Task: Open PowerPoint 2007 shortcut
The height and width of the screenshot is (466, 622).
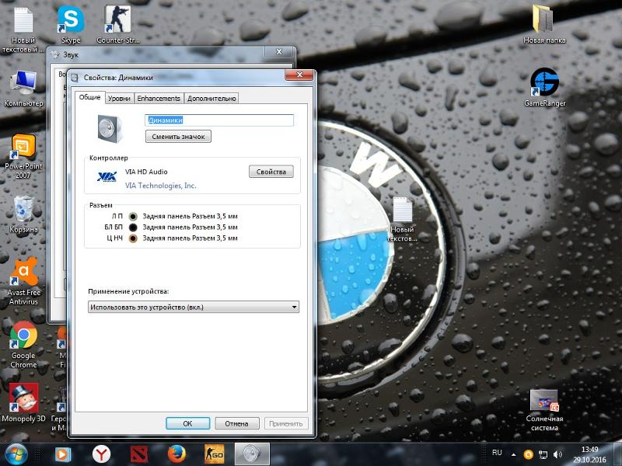Action: (23, 156)
